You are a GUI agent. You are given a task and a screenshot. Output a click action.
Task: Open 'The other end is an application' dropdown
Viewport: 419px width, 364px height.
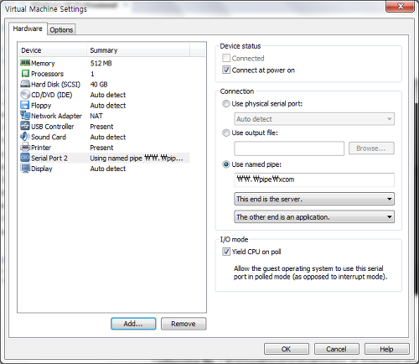pos(314,217)
